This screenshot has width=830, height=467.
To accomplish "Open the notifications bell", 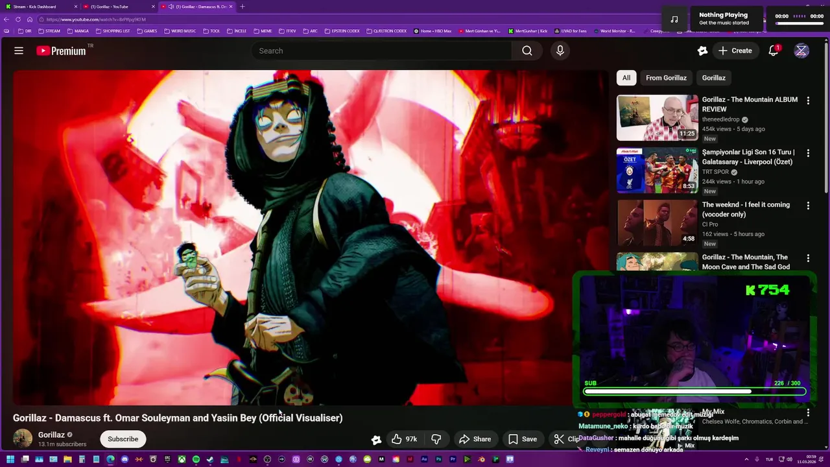I will coord(773,51).
